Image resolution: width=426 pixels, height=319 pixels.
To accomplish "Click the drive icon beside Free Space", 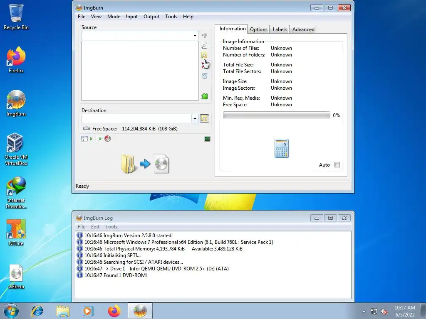I will pyautogui.click(x=87, y=129).
